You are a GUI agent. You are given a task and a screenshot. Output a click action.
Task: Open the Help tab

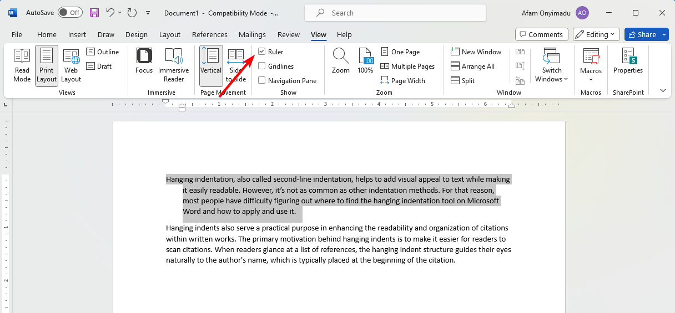coord(344,34)
